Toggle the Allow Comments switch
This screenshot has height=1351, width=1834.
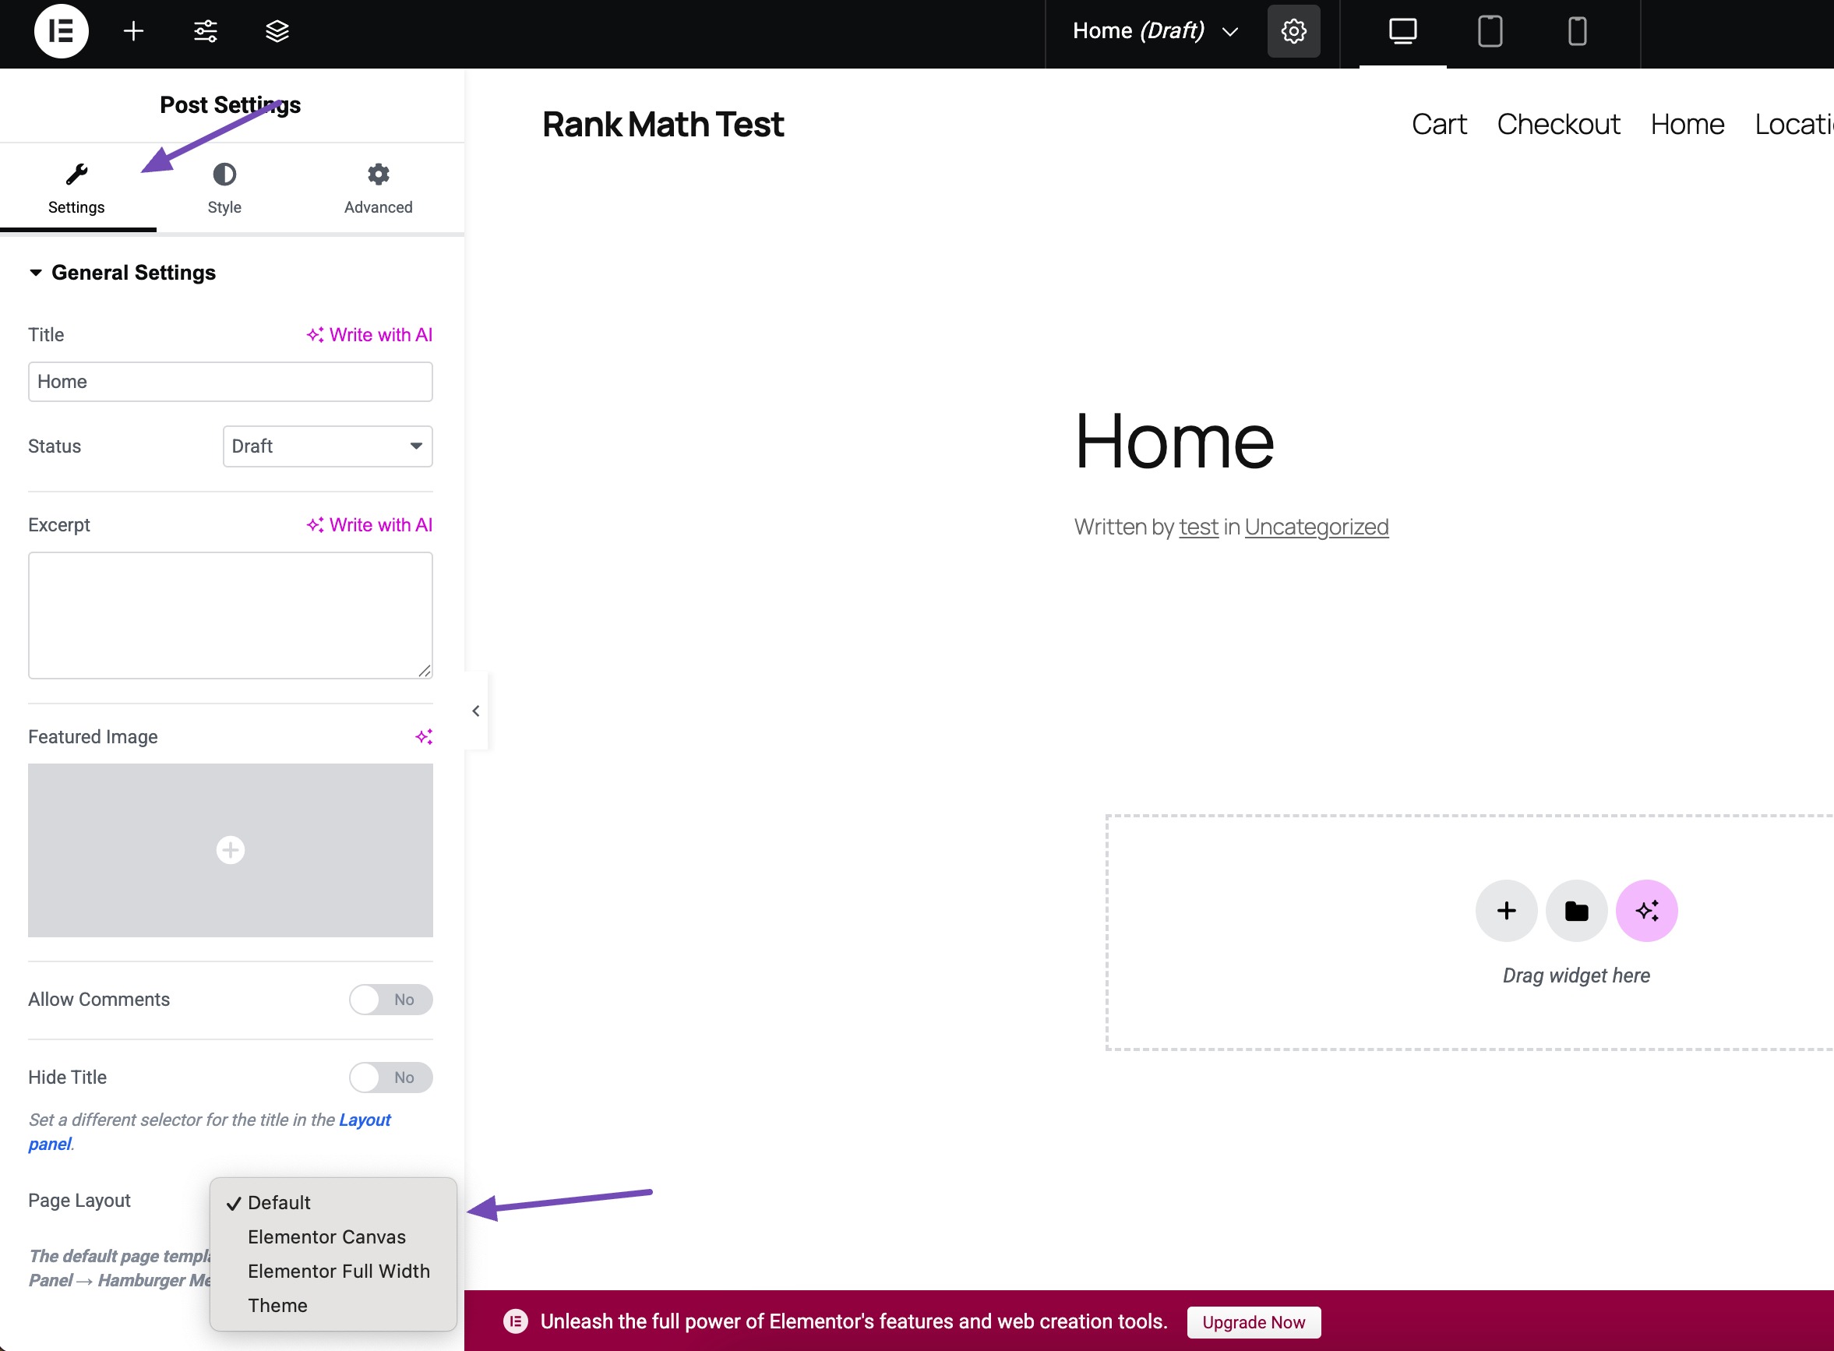pyautogui.click(x=391, y=1000)
